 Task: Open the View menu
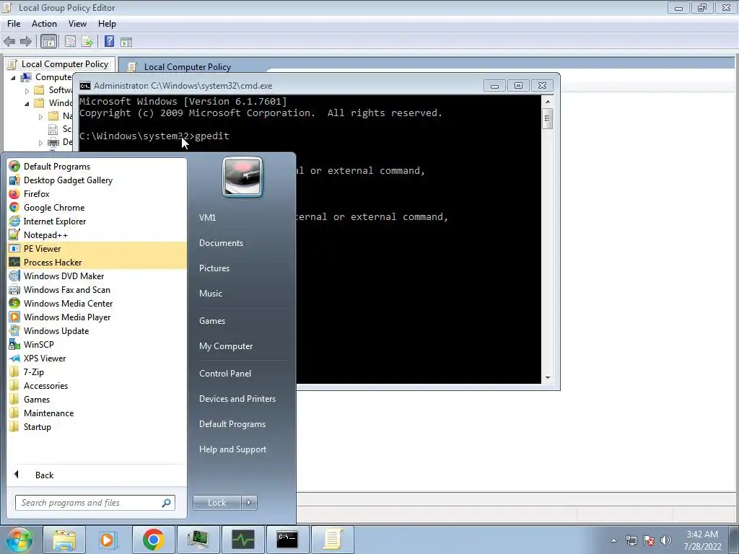77,24
